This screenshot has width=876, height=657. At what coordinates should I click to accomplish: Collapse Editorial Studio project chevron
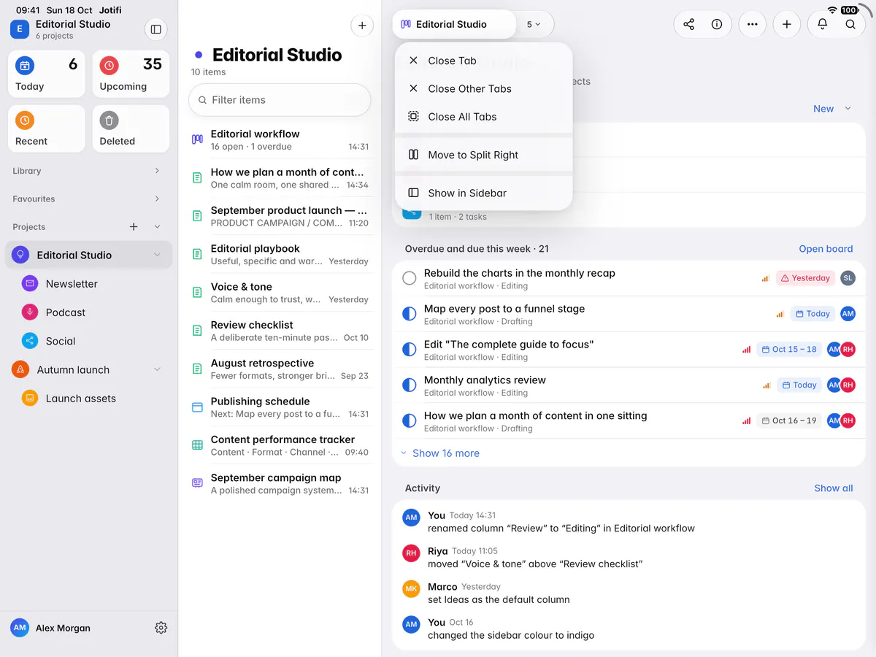(157, 255)
